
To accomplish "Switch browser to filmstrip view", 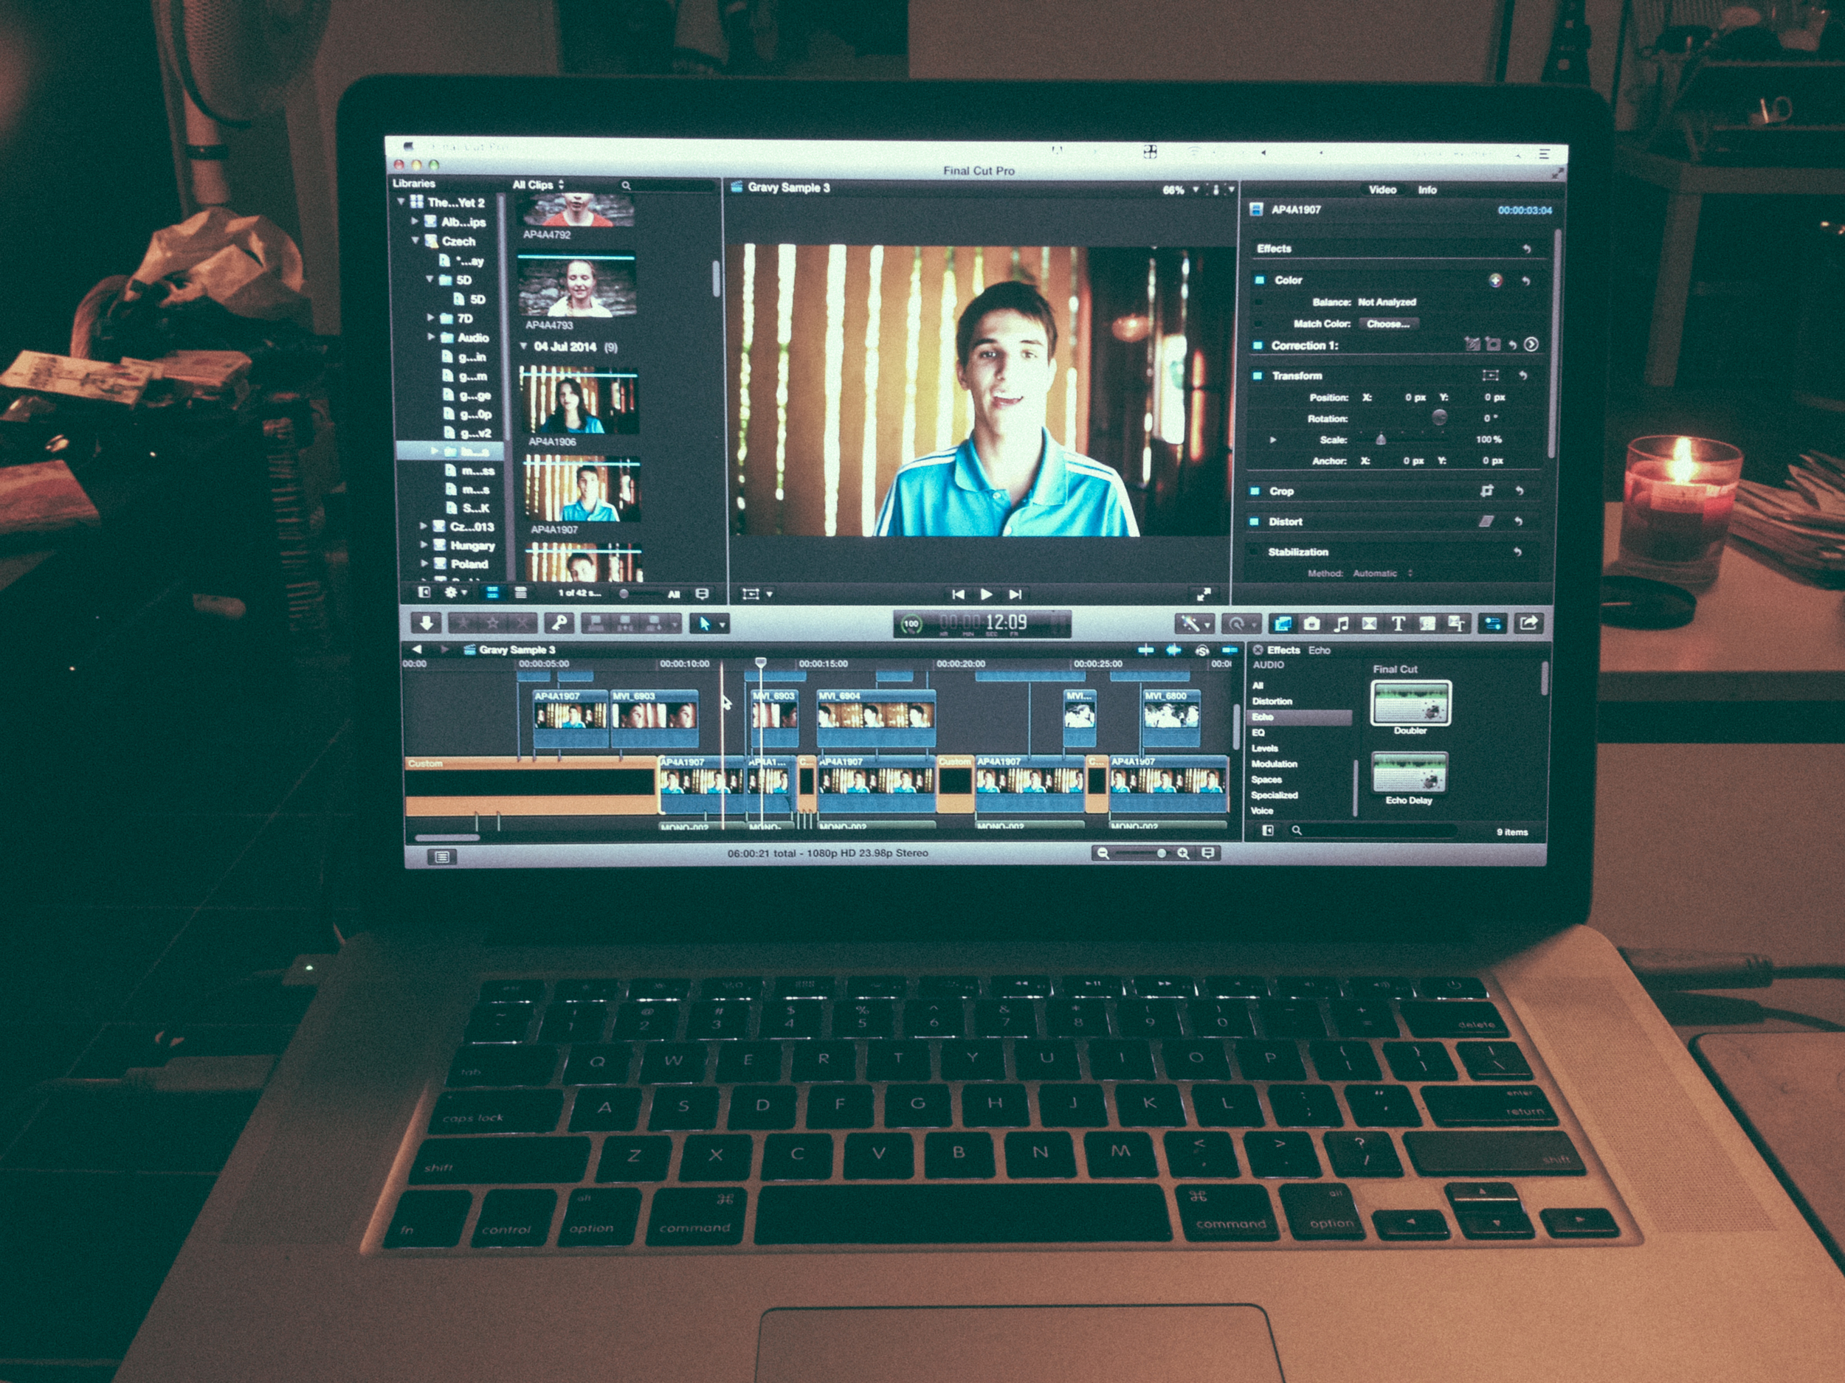I will point(492,593).
